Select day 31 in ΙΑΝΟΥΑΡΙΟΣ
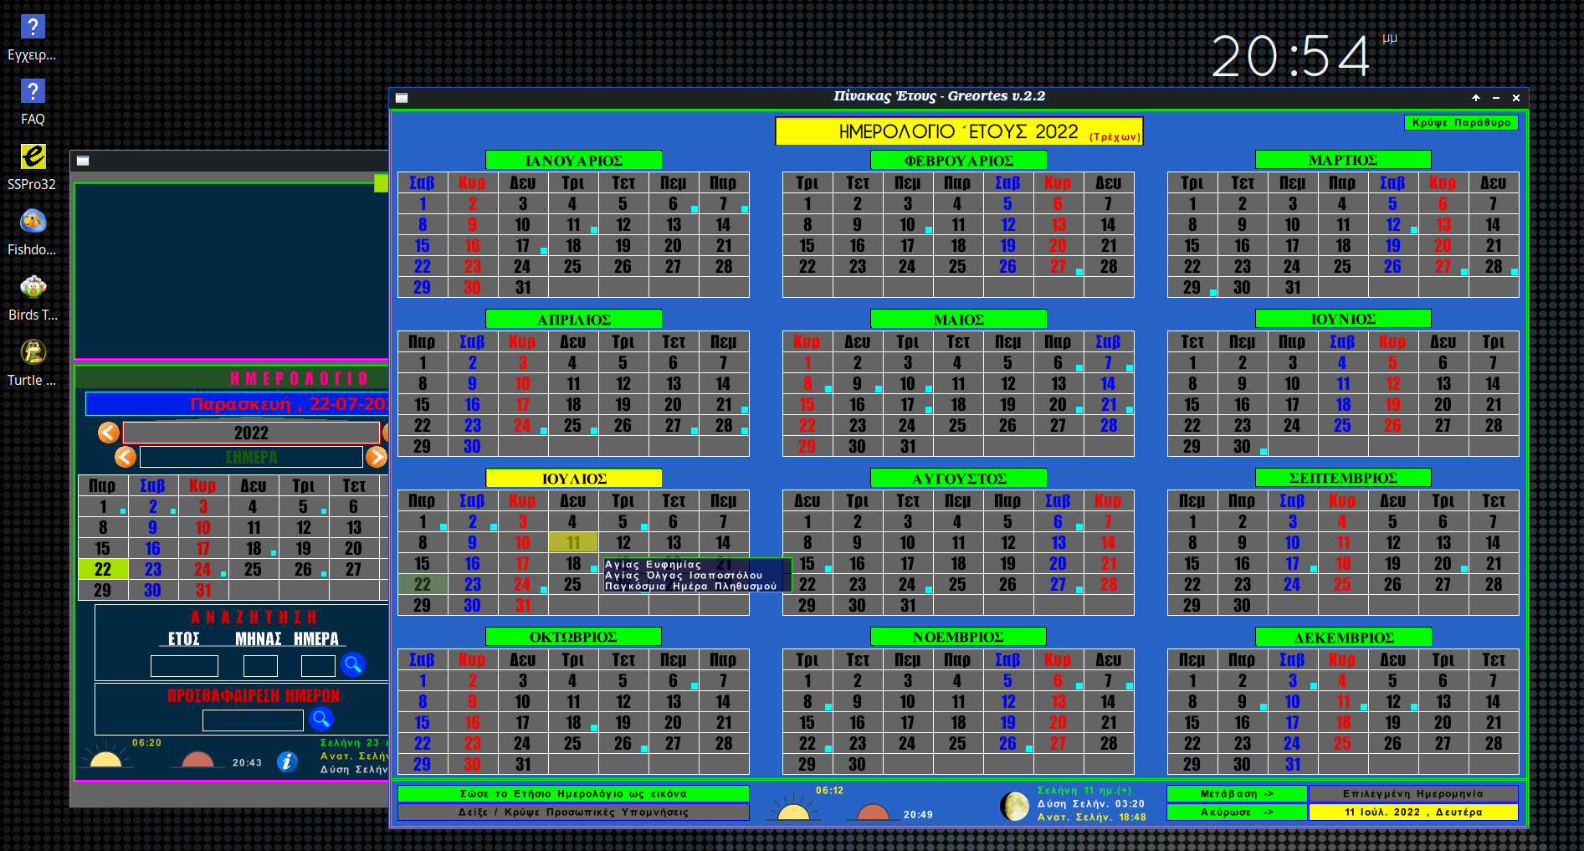 click(x=523, y=287)
